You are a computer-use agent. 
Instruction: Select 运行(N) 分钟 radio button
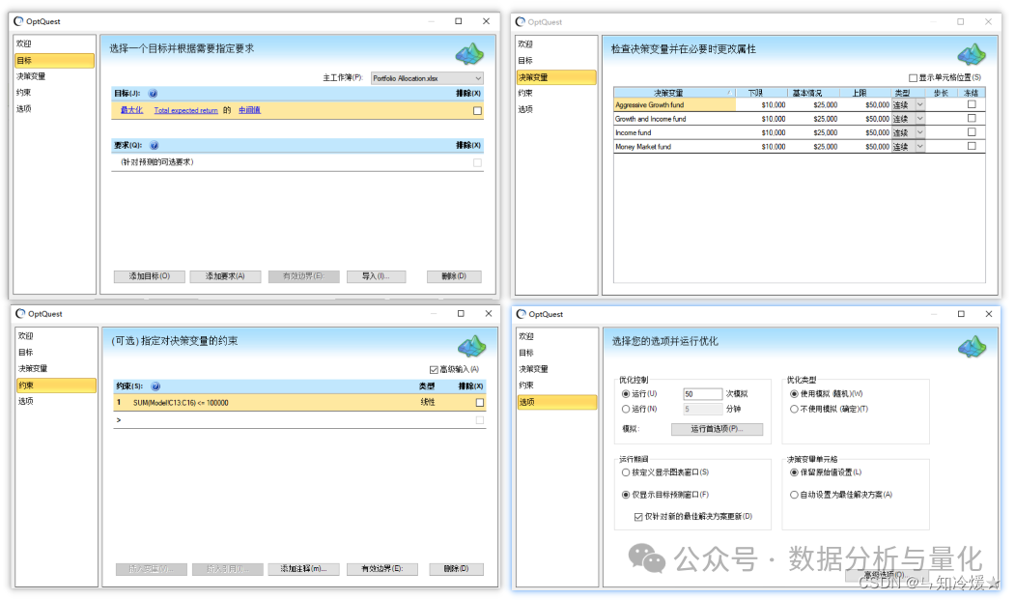click(625, 410)
